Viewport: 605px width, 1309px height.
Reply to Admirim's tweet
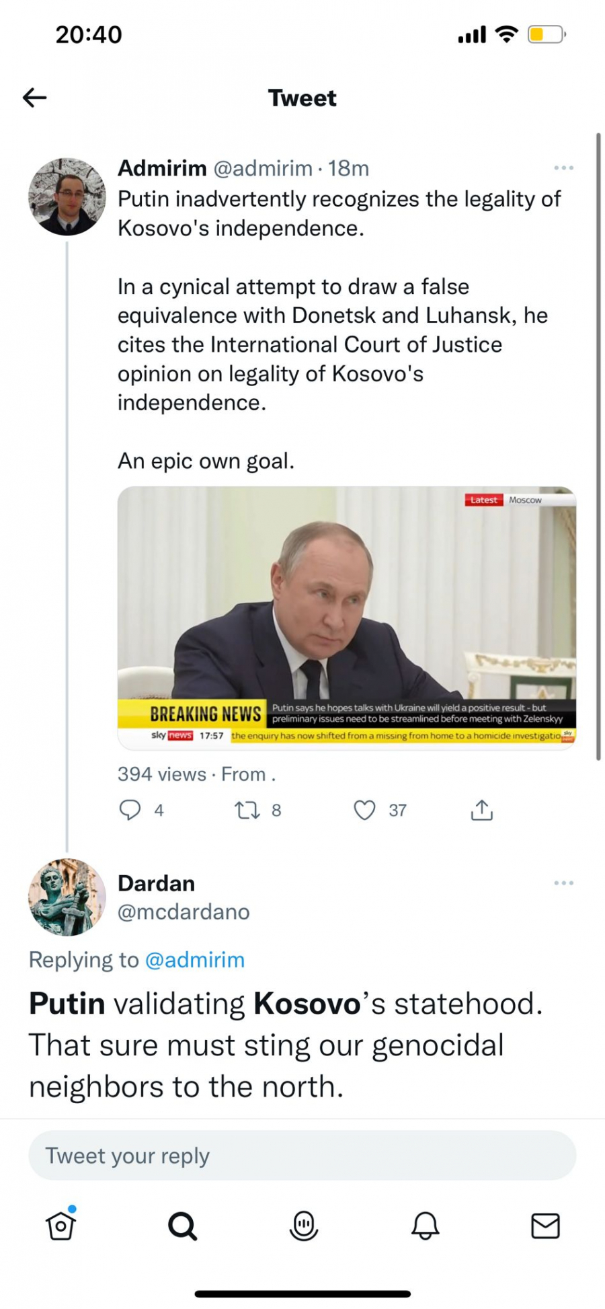pos(132,810)
